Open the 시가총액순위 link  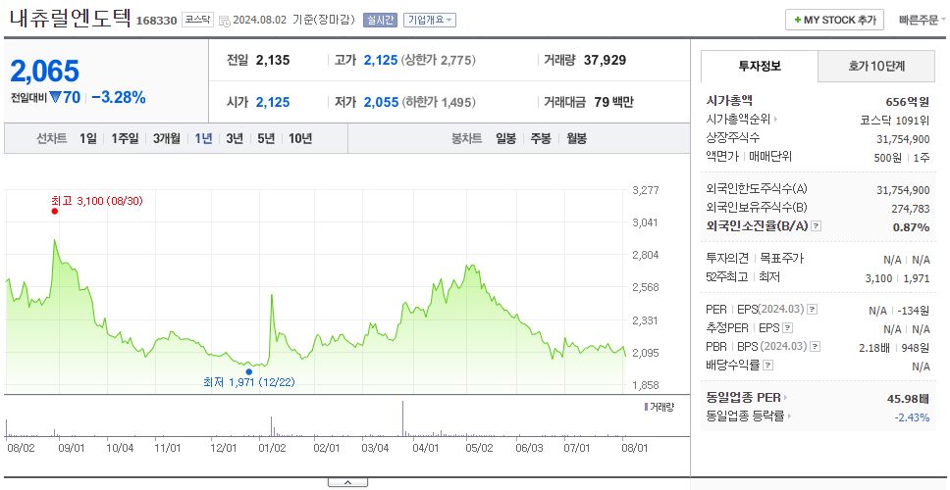(738, 120)
